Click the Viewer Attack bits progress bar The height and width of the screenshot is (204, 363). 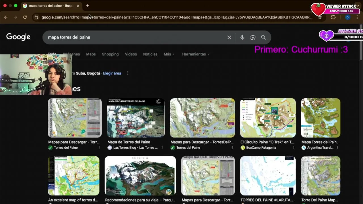[341, 11]
